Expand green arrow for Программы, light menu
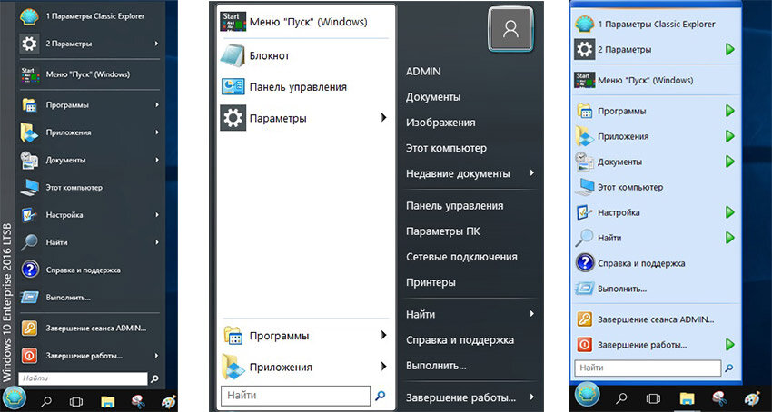 click(730, 111)
